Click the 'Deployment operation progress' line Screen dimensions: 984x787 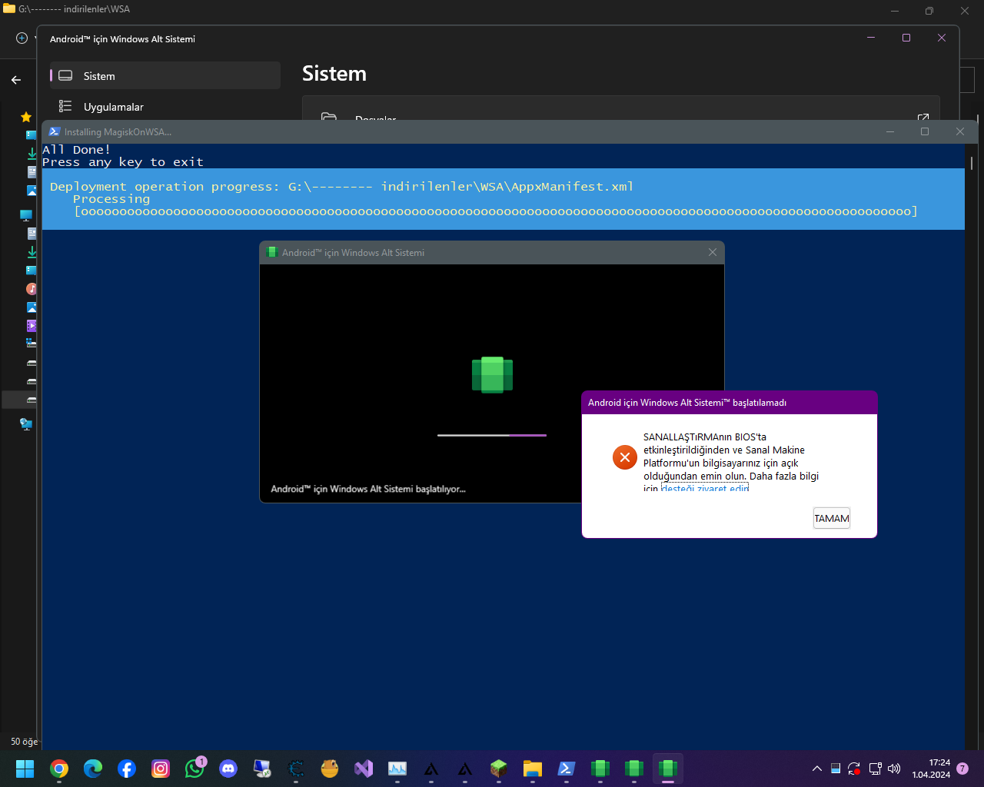point(342,187)
